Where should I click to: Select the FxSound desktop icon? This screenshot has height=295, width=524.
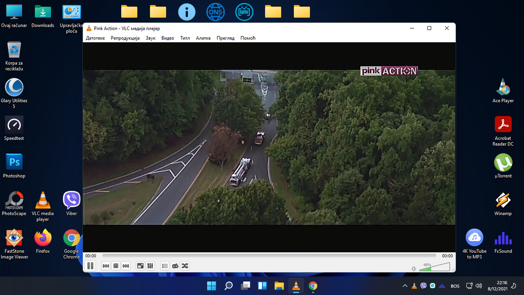coord(503,241)
